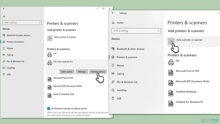Click the USB icon in left window sidebar
Viewport: 220px width, 124px height.
click(x=4, y=74)
